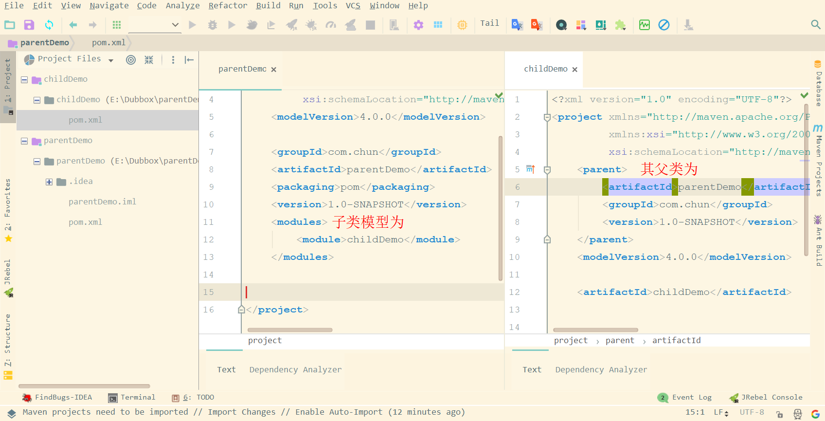
Task: Toggle the Maven Projects side panel
Action: click(x=818, y=160)
